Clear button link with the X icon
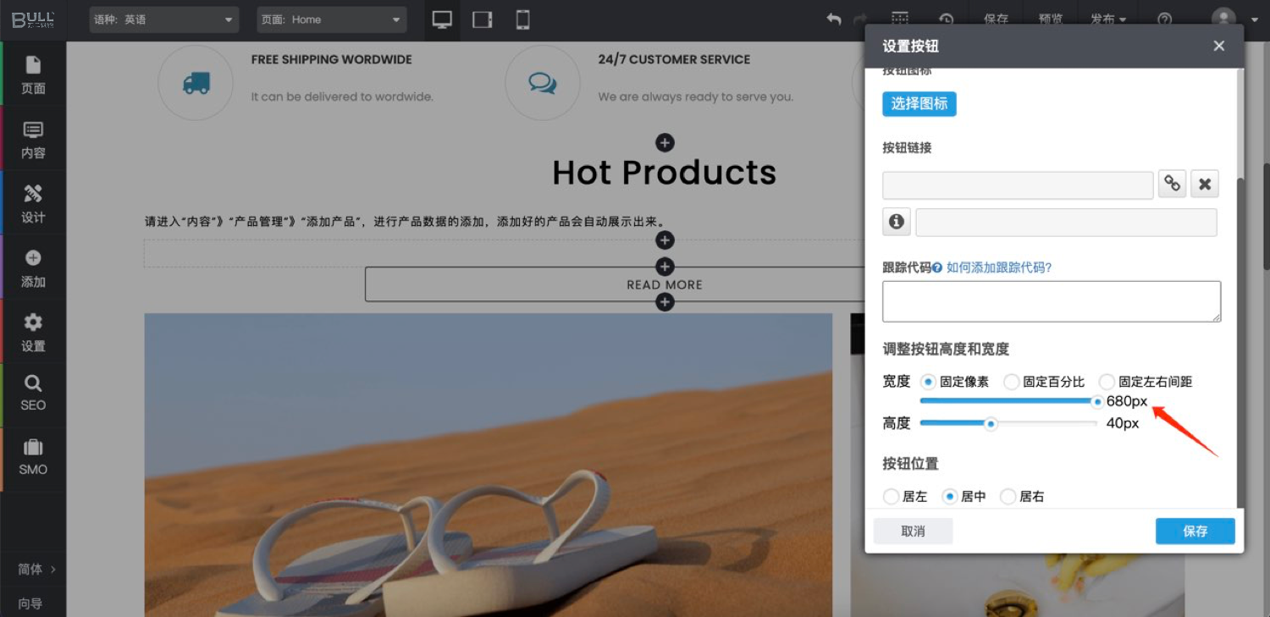1270x617 pixels. click(x=1205, y=184)
